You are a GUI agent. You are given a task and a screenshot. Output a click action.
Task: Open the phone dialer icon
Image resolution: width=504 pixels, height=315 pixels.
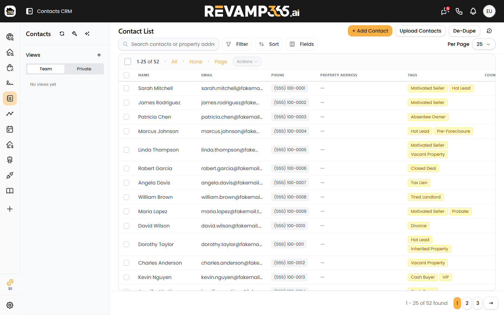459,11
